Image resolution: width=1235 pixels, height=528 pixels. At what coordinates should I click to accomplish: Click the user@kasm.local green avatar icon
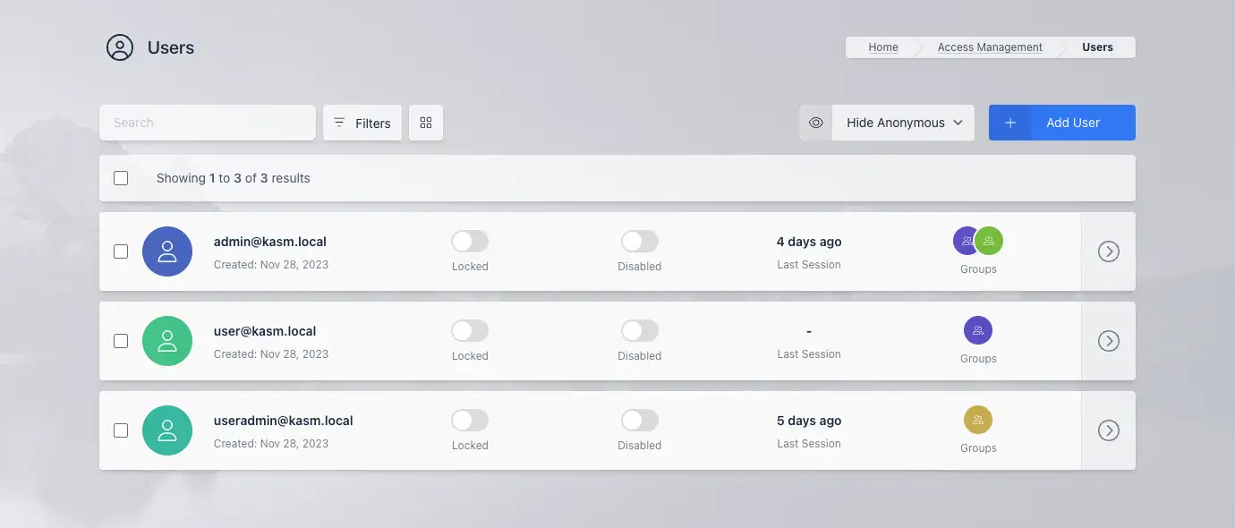pyautogui.click(x=167, y=341)
